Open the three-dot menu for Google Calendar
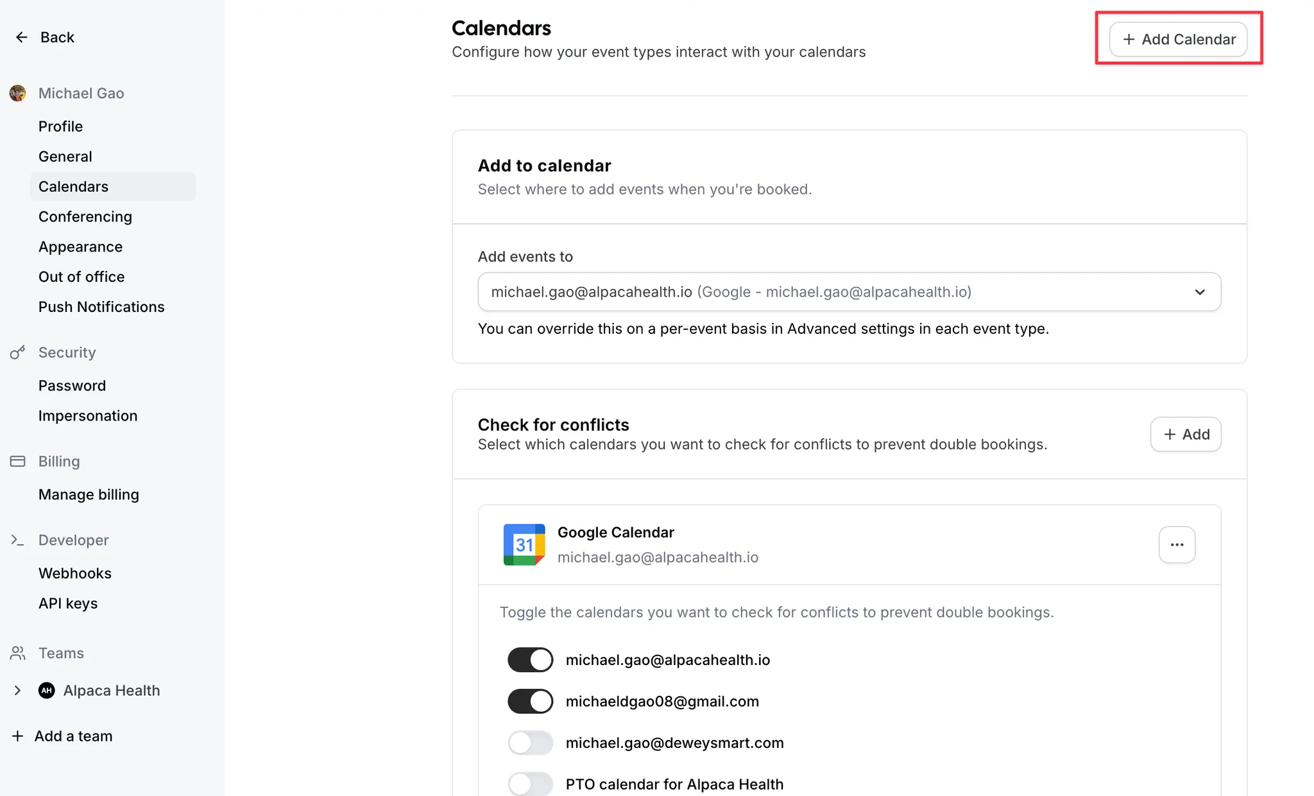This screenshot has height=796, width=1314. point(1177,544)
